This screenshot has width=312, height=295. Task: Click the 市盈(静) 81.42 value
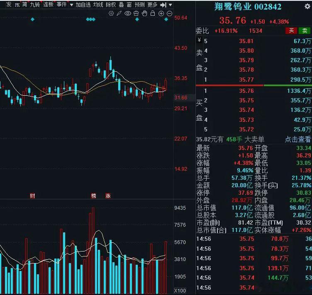click(246, 222)
